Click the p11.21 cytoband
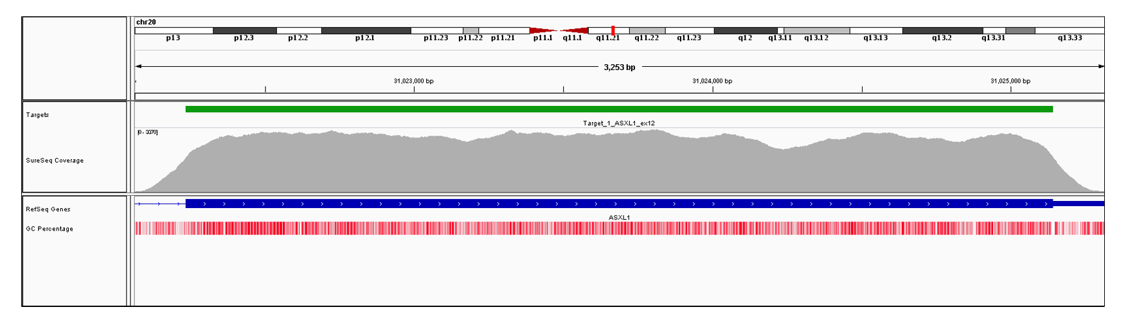The height and width of the screenshot is (323, 1128). point(504,31)
